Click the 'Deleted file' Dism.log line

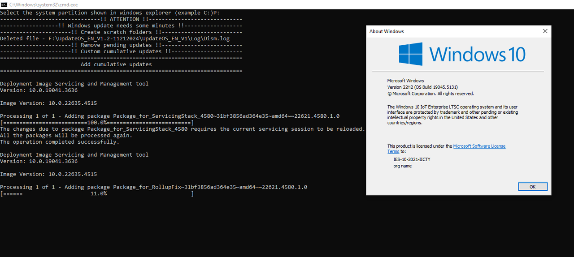pos(115,39)
